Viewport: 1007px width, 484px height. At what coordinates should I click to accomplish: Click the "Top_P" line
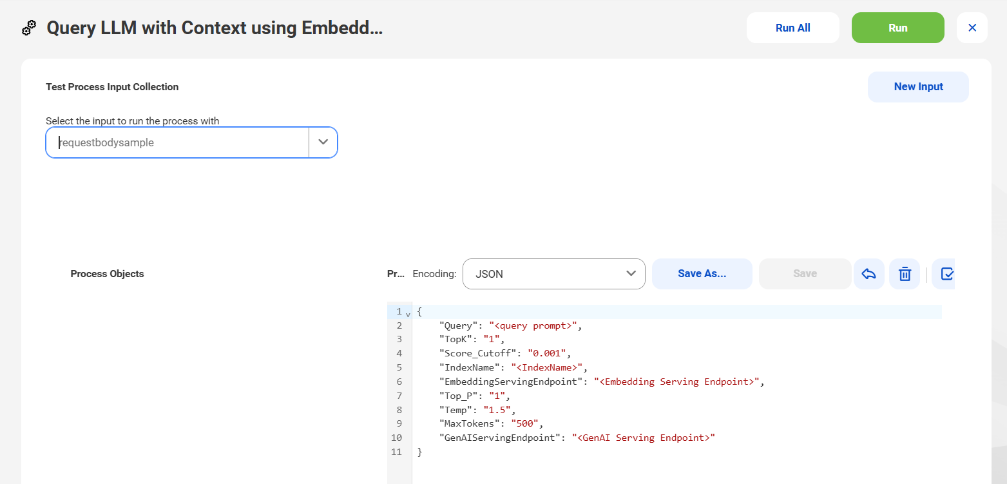(x=474, y=396)
